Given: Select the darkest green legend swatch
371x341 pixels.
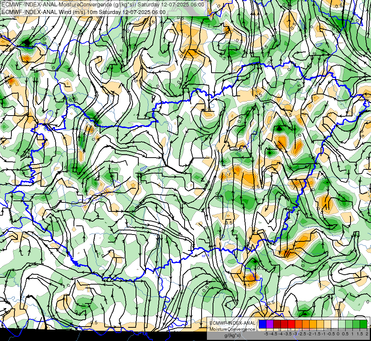Looking at the screenshot, I should 363,324.
